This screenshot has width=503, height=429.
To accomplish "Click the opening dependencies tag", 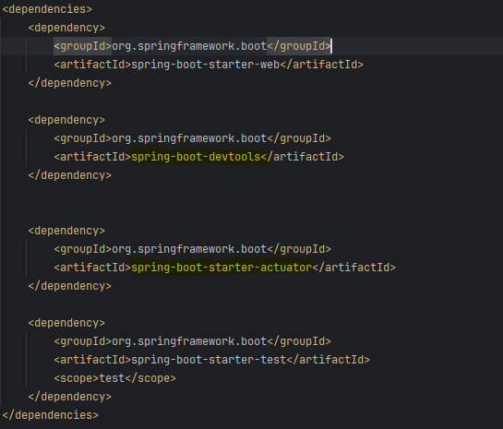I will click(47, 9).
